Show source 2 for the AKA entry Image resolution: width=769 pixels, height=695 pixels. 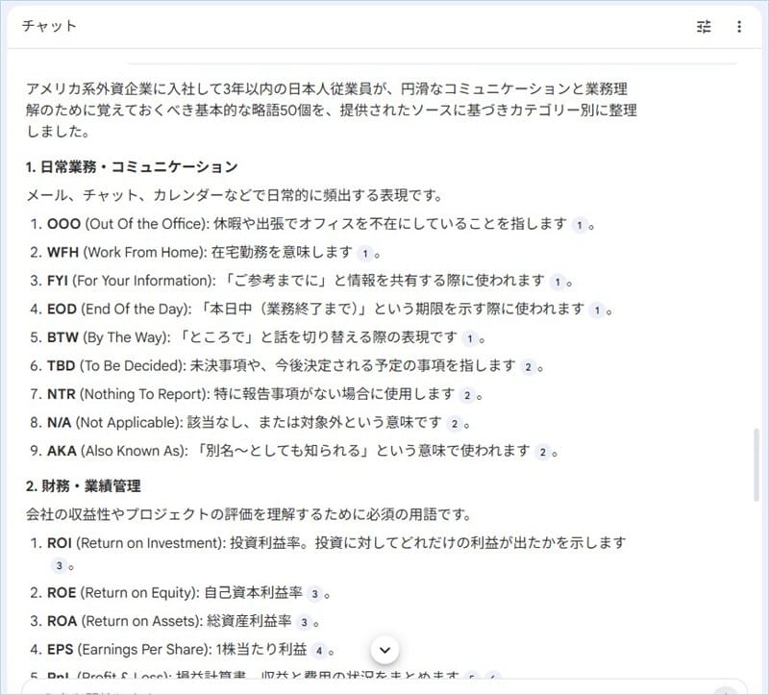point(542,452)
